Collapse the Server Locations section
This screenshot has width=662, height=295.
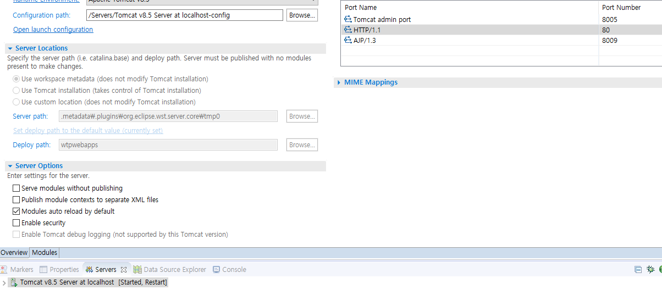pyautogui.click(x=10, y=48)
